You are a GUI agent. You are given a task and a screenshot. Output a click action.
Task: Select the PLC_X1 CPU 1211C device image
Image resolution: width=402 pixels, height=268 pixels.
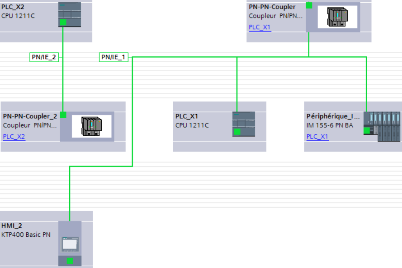(244, 124)
